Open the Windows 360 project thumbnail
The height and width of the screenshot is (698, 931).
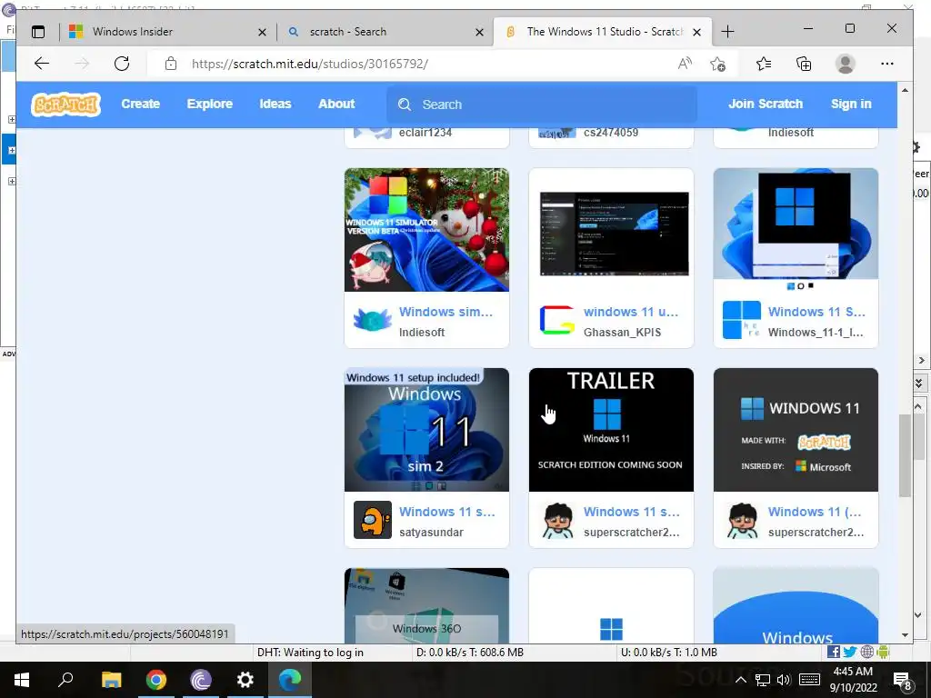tap(426, 605)
